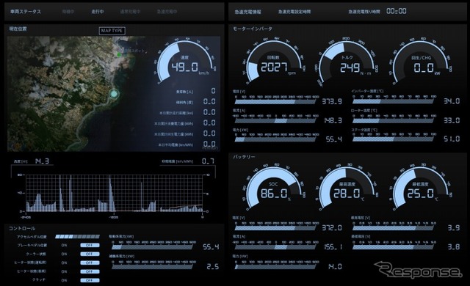Select the 急速充電中 status indicator
The width and height of the screenshot is (470, 286).
click(x=167, y=12)
